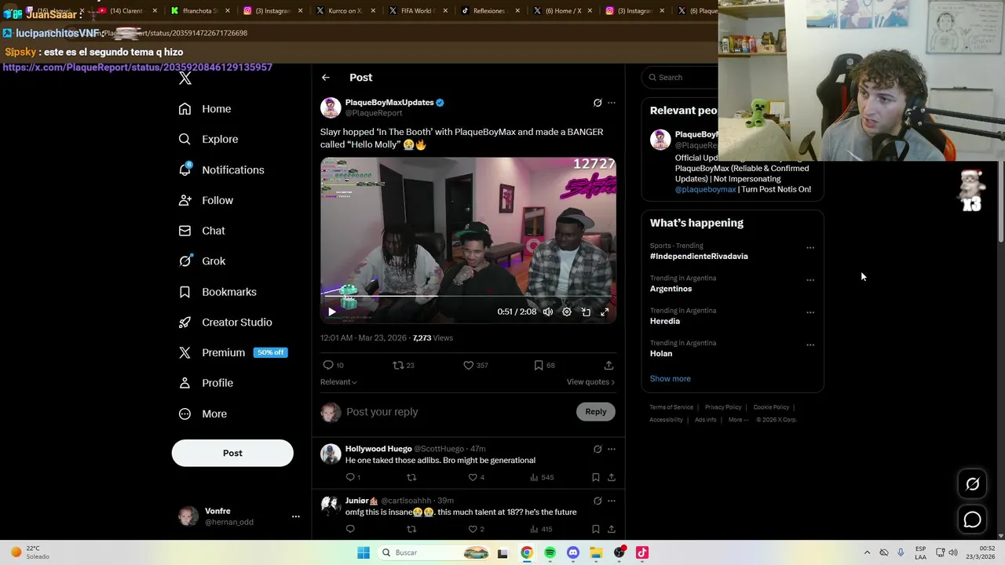This screenshot has height=565, width=1005.
Task: Toggle picture-in-picture on the video
Action: pyautogui.click(x=586, y=312)
